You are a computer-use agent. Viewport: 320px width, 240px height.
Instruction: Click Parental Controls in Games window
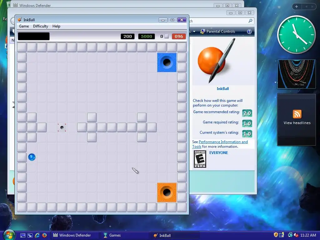[218, 32]
